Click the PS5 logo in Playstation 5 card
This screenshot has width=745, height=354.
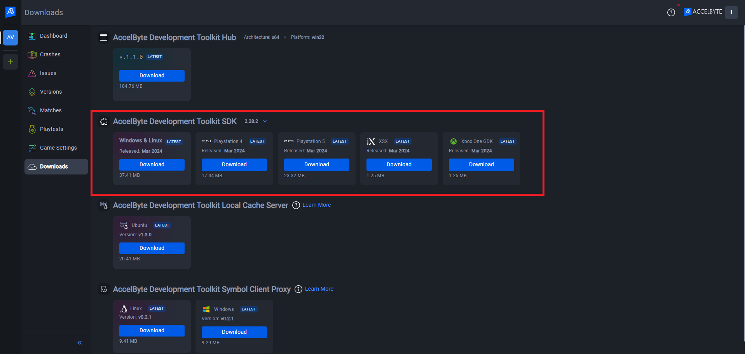[289, 141]
